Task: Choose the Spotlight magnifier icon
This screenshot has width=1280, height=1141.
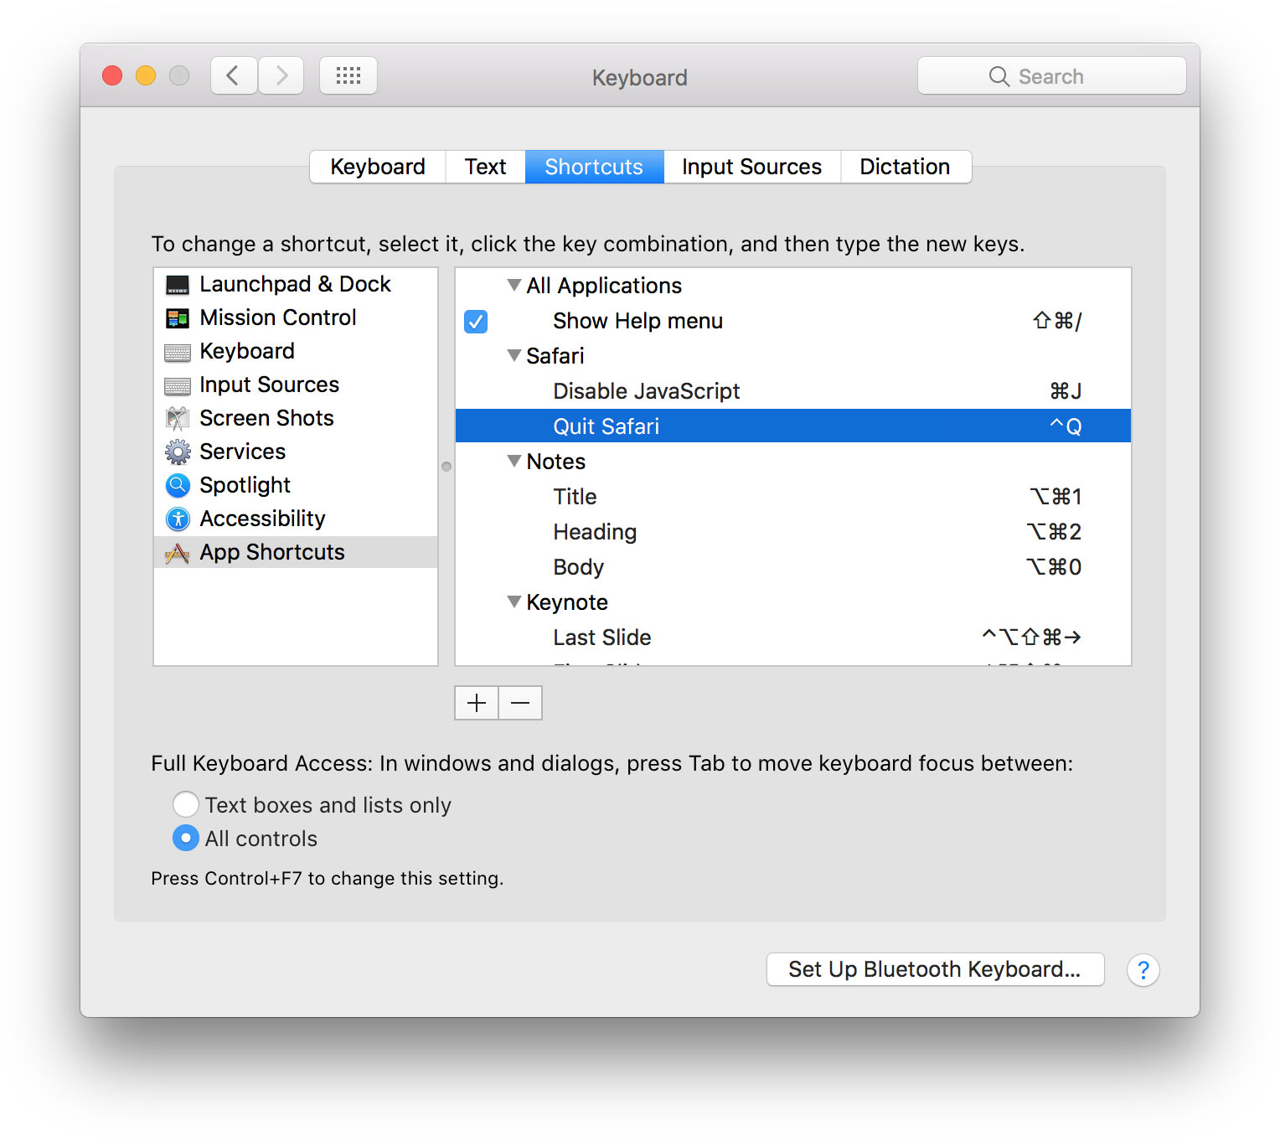Action: (x=178, y=486)
